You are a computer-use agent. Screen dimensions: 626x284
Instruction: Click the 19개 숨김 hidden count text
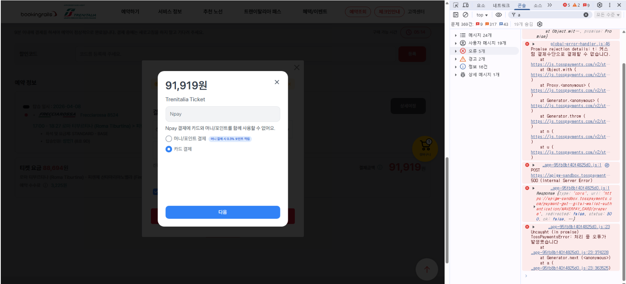click(523, 24)
